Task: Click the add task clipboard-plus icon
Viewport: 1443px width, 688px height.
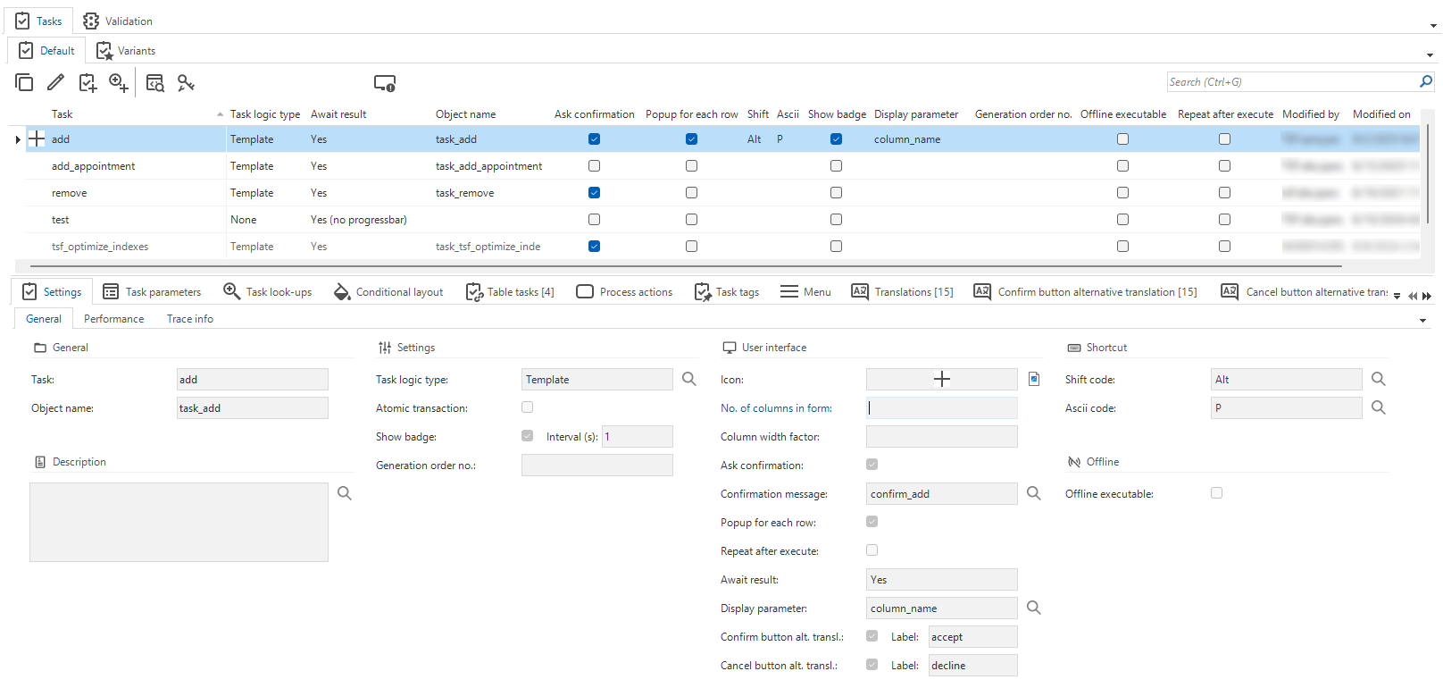Action: (88, 83)
